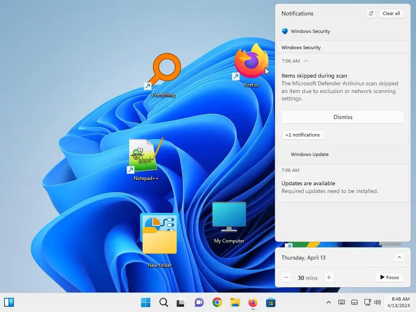
Task: Open Microsoft Store from the taskbar
Action: 271,302
